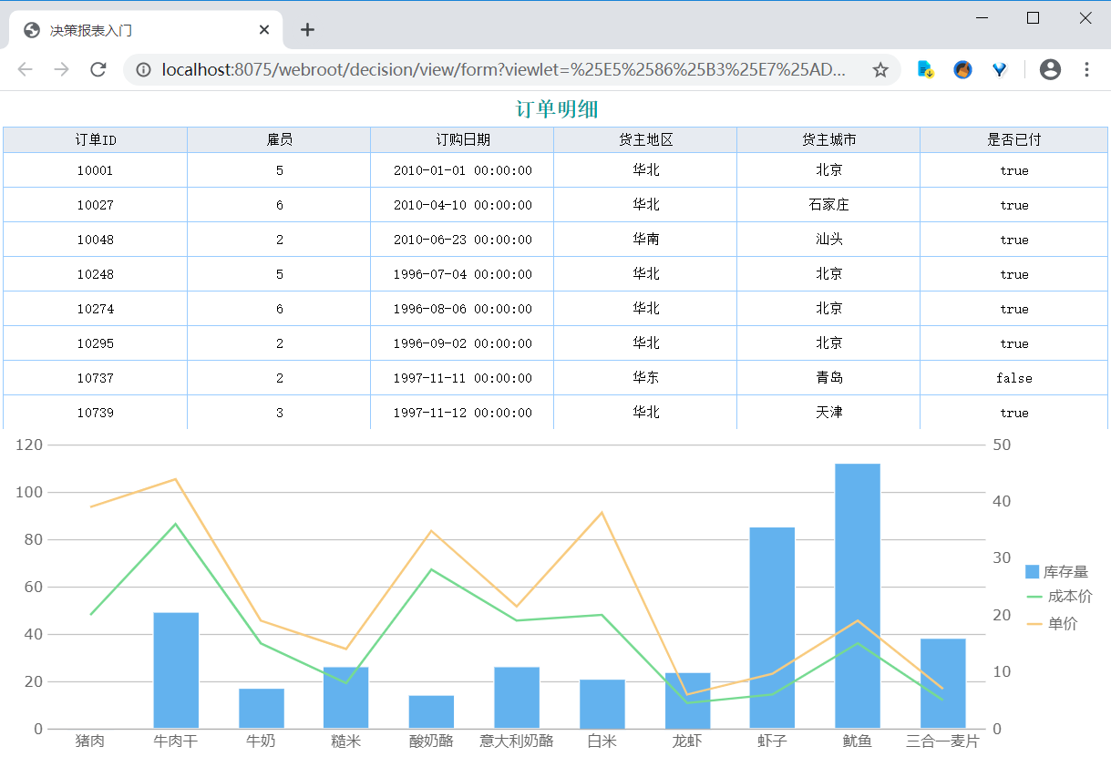The image size is (1111, 767).
Task: Open the site information icon
Action: (143, 70)
